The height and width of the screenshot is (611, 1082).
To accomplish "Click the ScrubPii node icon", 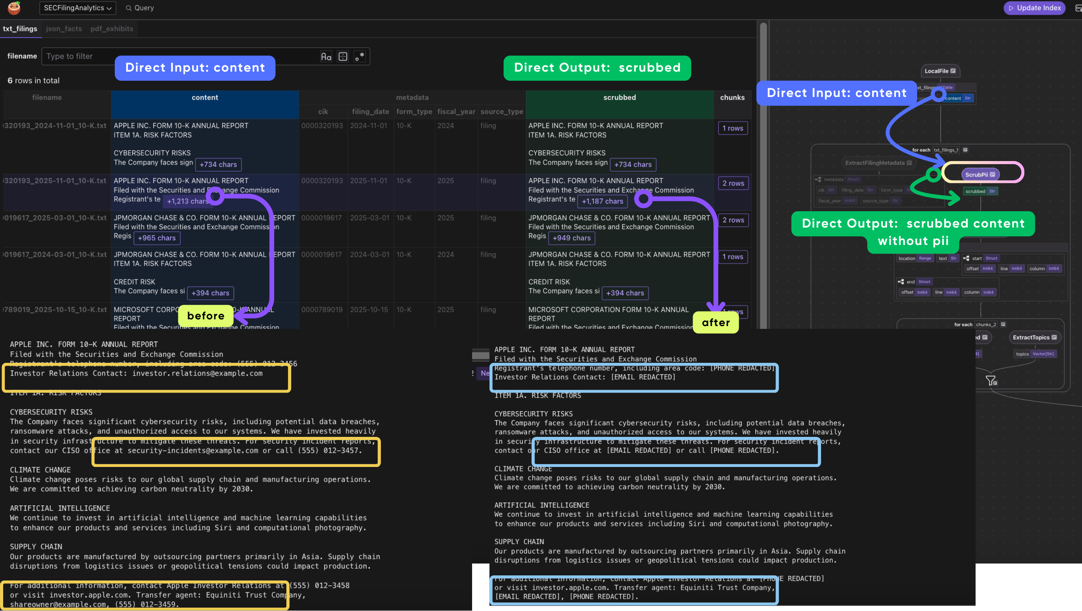I will point(992,174).
